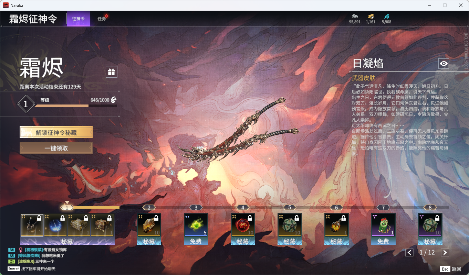Click the 秘藏 label under level 2 reward

point(149,241)
